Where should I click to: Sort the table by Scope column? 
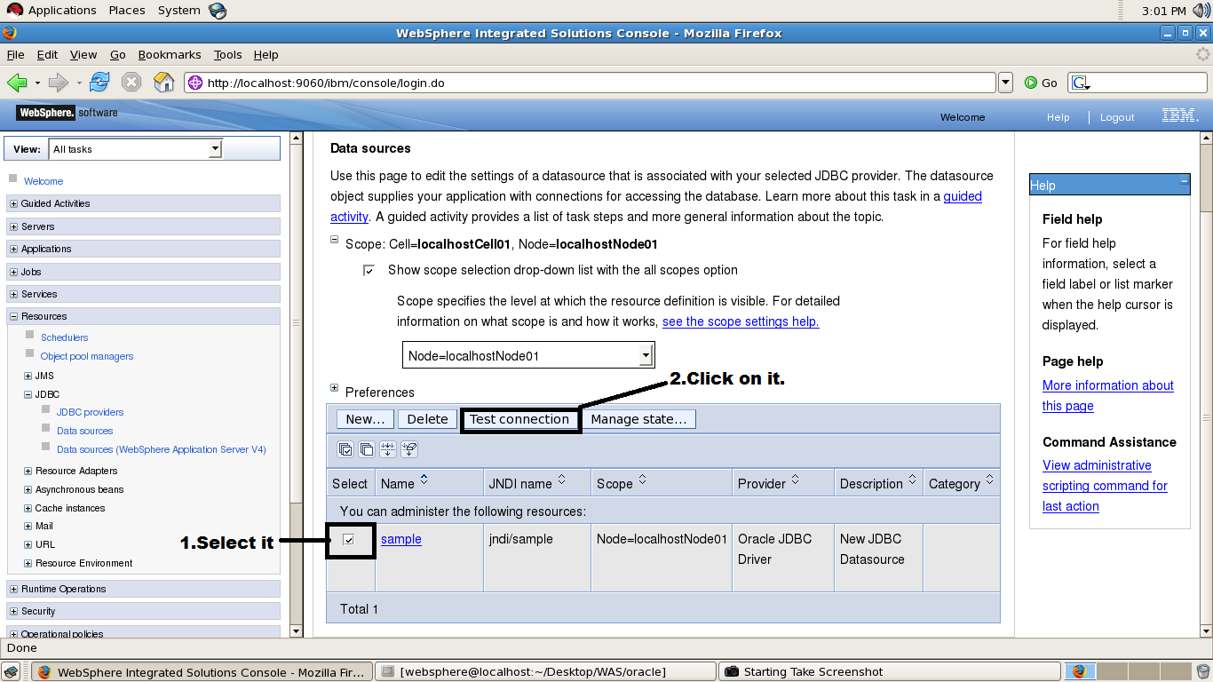pyautogui.click(x=642, y=480)
